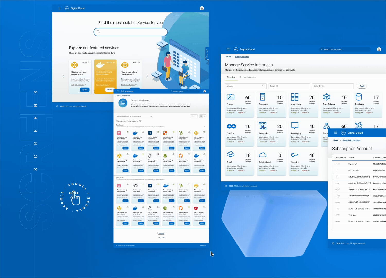Screen dimensions: 386x278
Task: Open the DevOps infinity icon
Action: [x=231, y=126]
